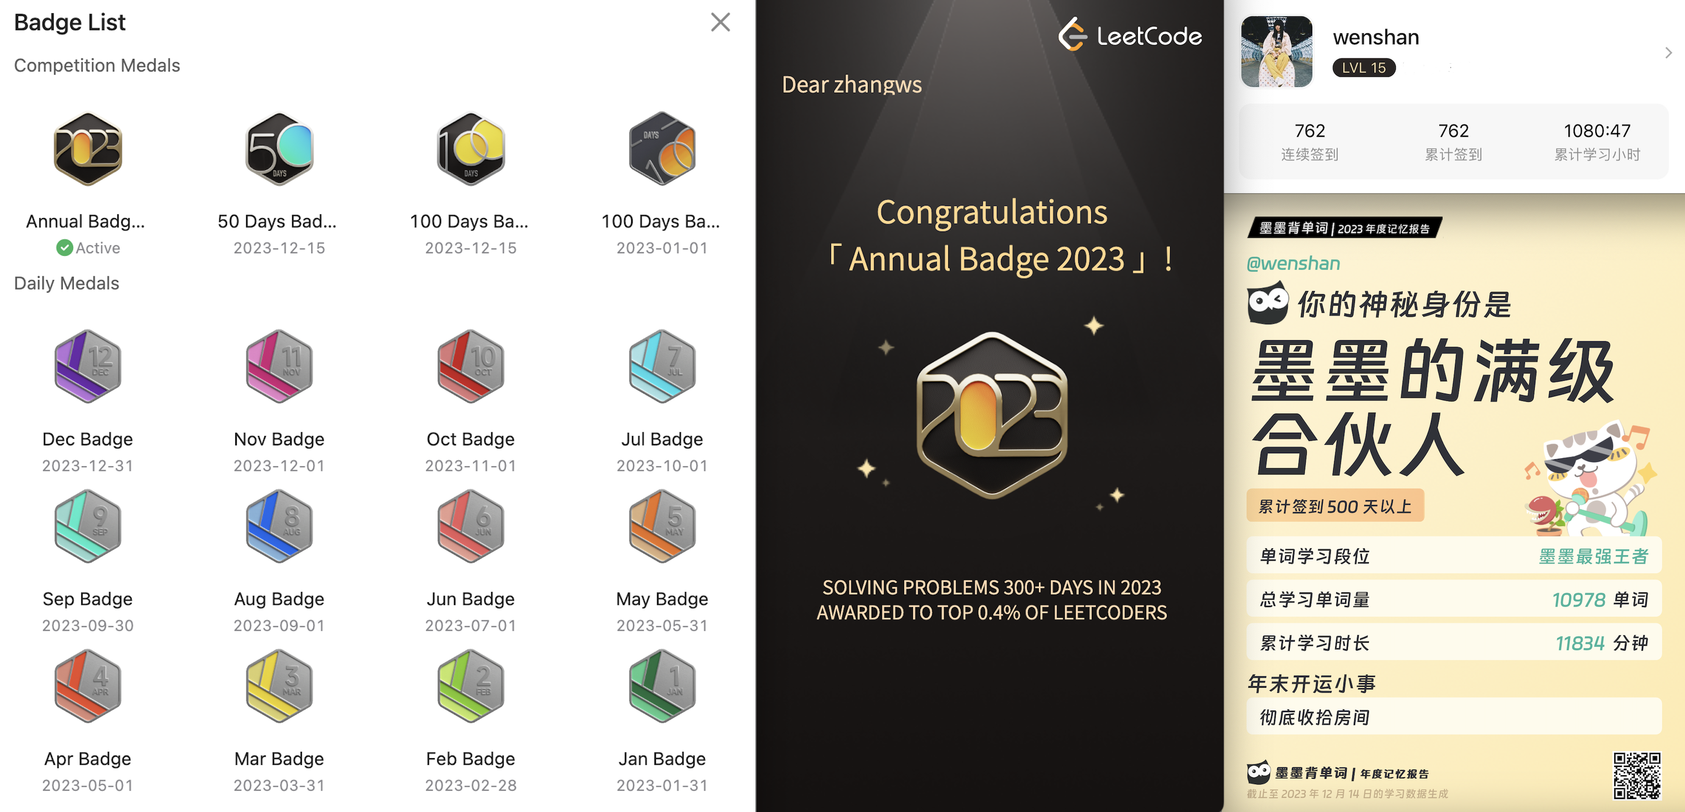Select the Annual Badge 2023 hexagon icon
Screen dimensions: 1685x812
88,149
